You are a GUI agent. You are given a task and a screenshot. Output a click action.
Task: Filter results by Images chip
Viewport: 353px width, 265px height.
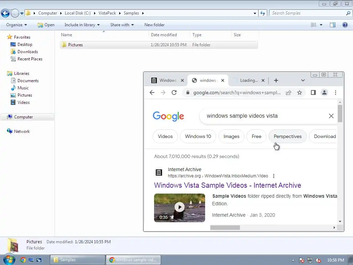tap(231, 137)
